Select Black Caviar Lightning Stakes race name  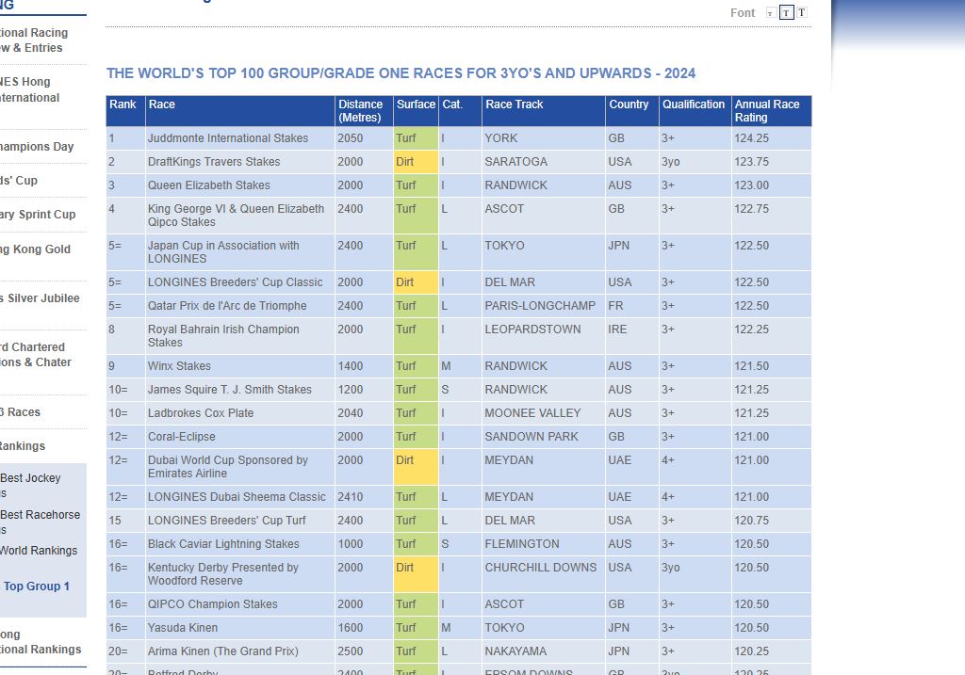[x=223, y=544]
